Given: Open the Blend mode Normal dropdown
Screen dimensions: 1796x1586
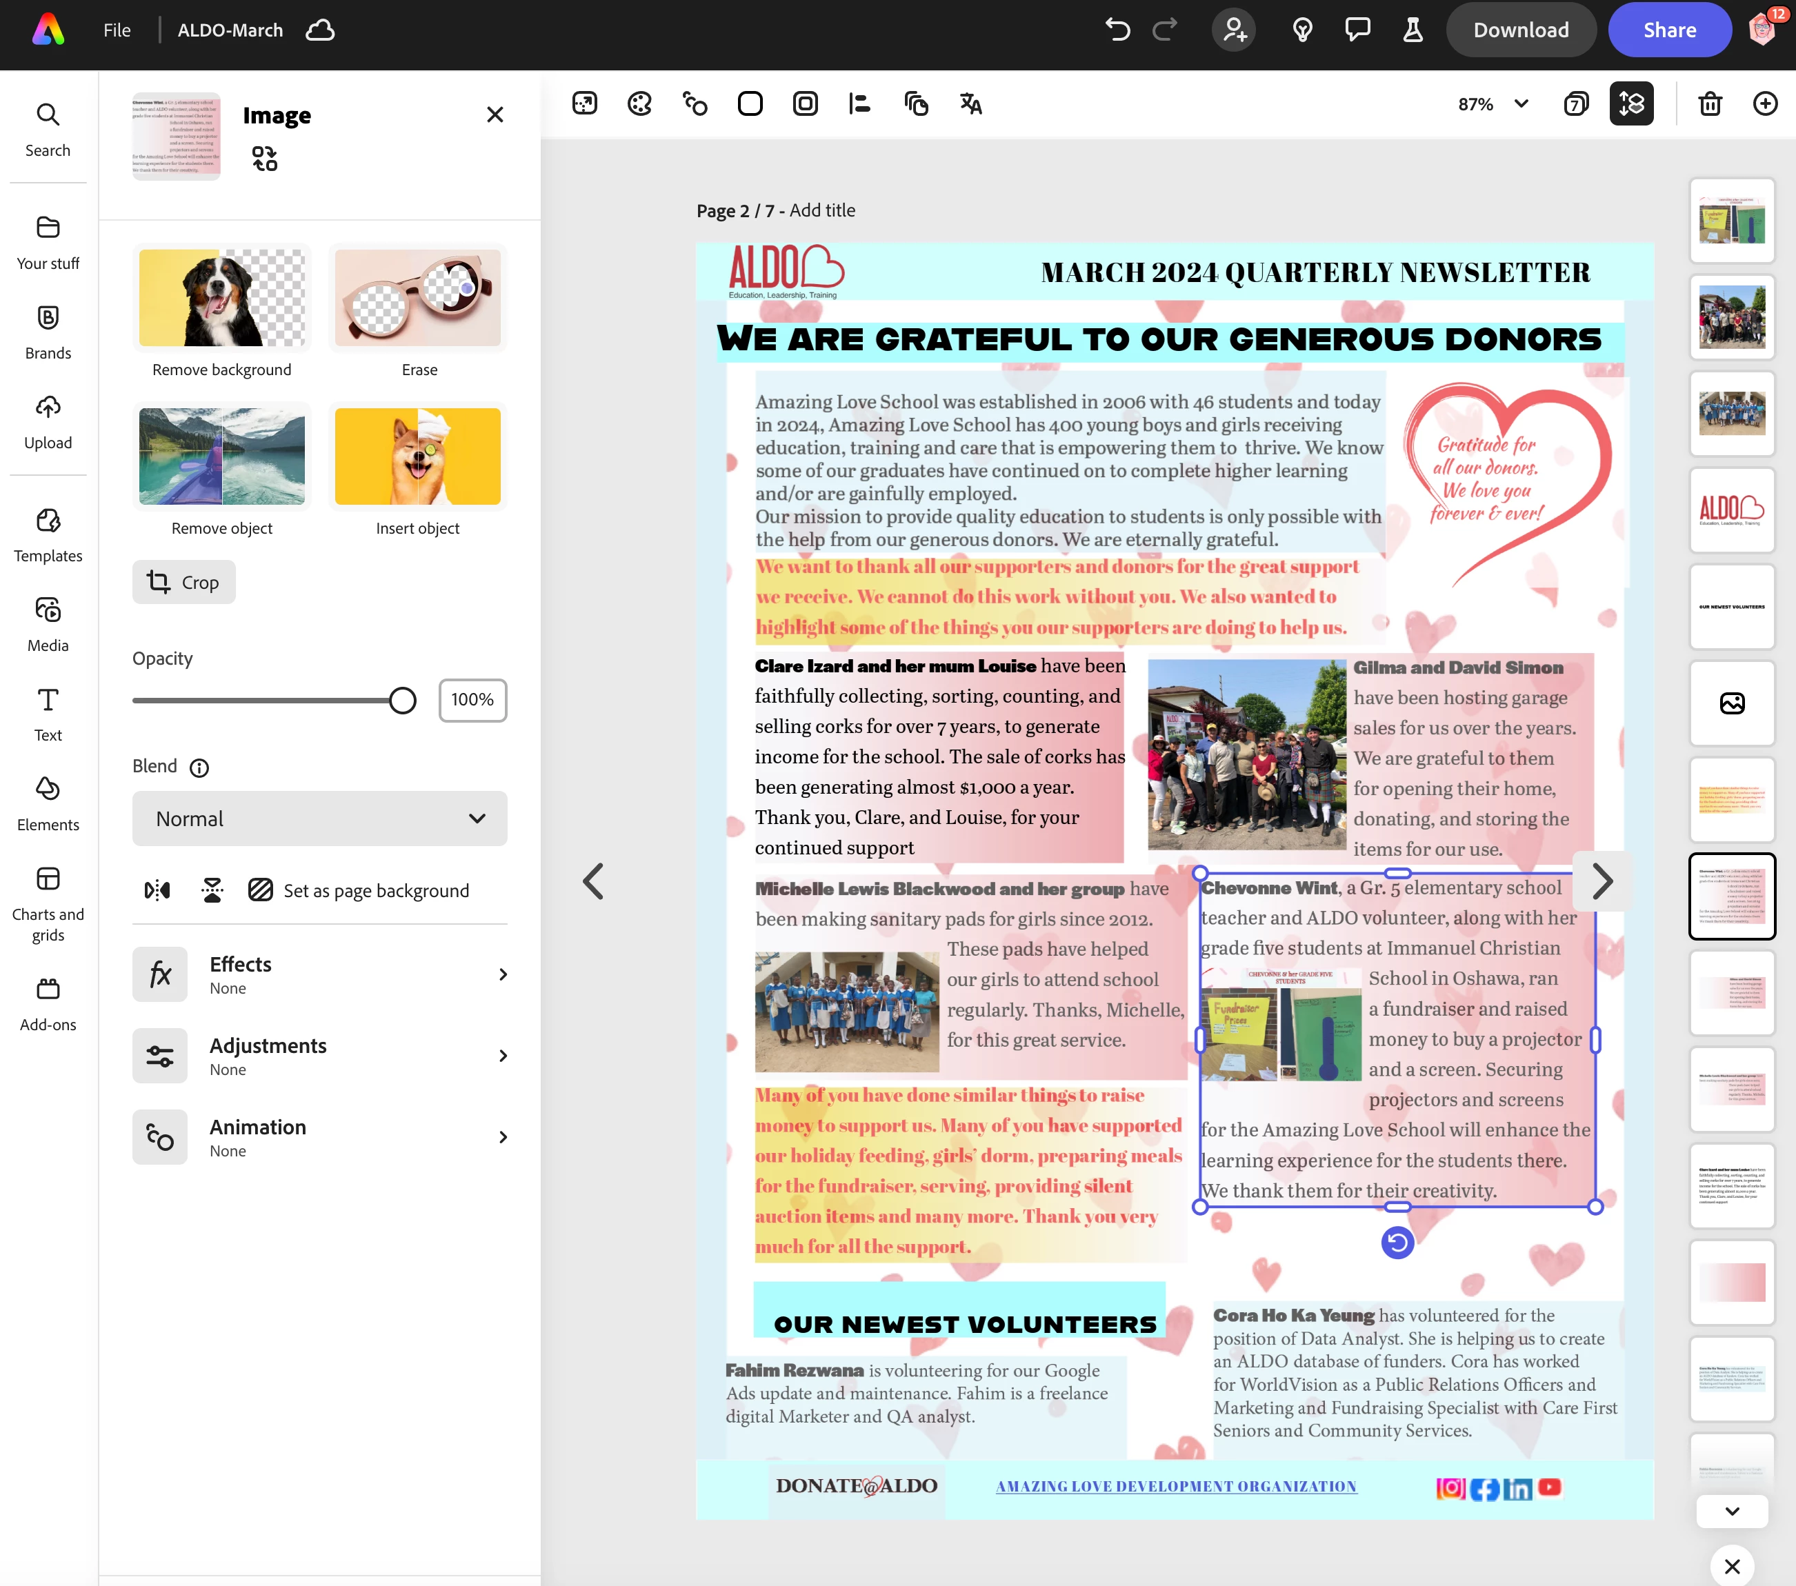Looking at the screenshot, I should point(319,818).
